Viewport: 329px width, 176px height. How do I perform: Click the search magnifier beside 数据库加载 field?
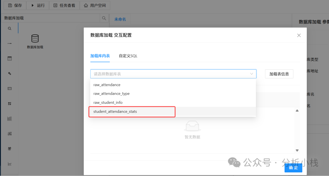pyautogui.click(x=104, y=18)
